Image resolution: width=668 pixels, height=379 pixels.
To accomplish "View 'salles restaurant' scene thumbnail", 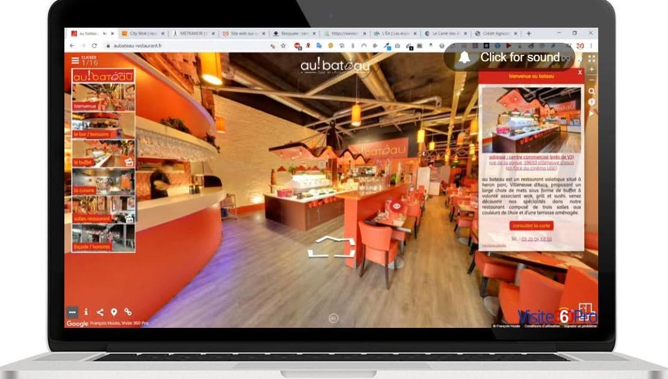I will pyautogui.click(x=104, y=210).
